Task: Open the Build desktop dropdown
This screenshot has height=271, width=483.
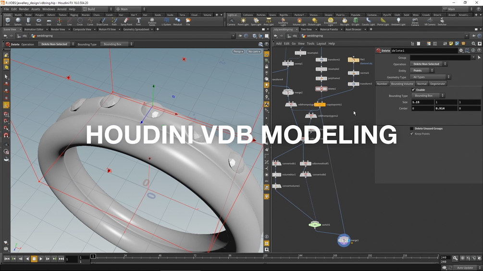Action: (98, 9)
